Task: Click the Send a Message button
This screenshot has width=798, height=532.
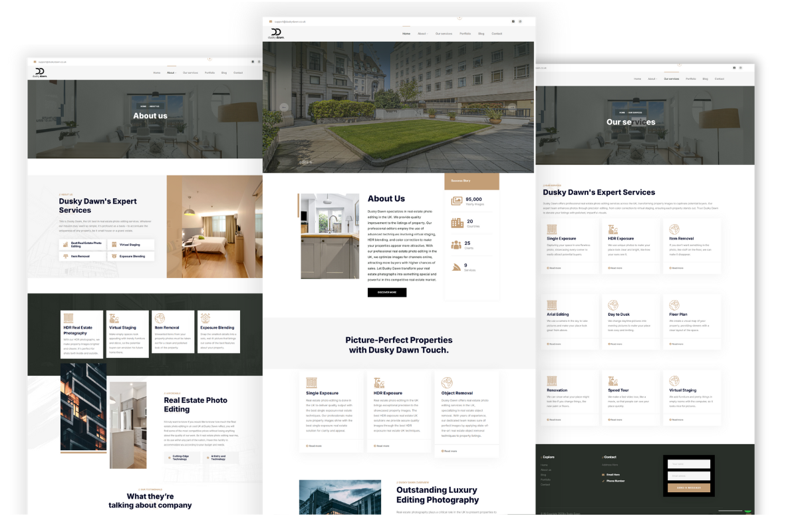Action: [x=688, y=488]
